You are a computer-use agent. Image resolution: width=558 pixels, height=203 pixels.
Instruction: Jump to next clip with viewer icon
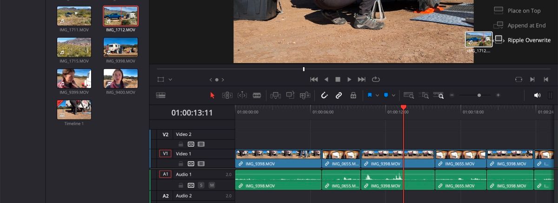[532, 79]
